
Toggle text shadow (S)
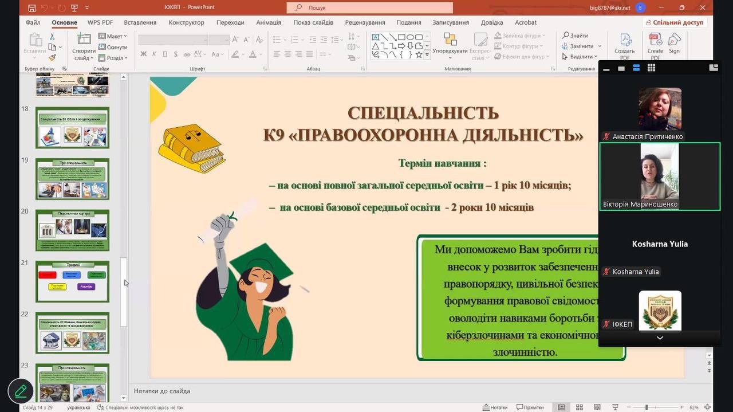click(x=175, y=54)
